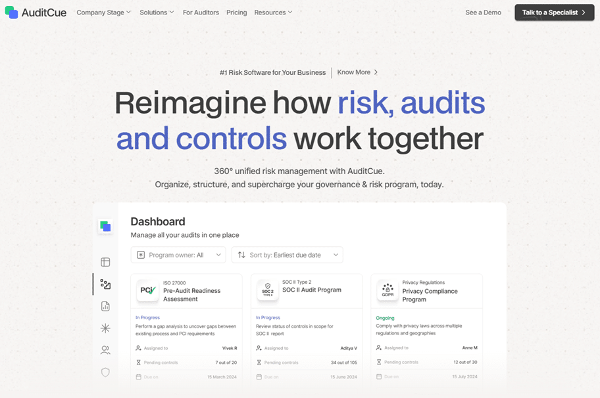
Task: Click the assignee name Vivek R
Action: tap(230, 348)
